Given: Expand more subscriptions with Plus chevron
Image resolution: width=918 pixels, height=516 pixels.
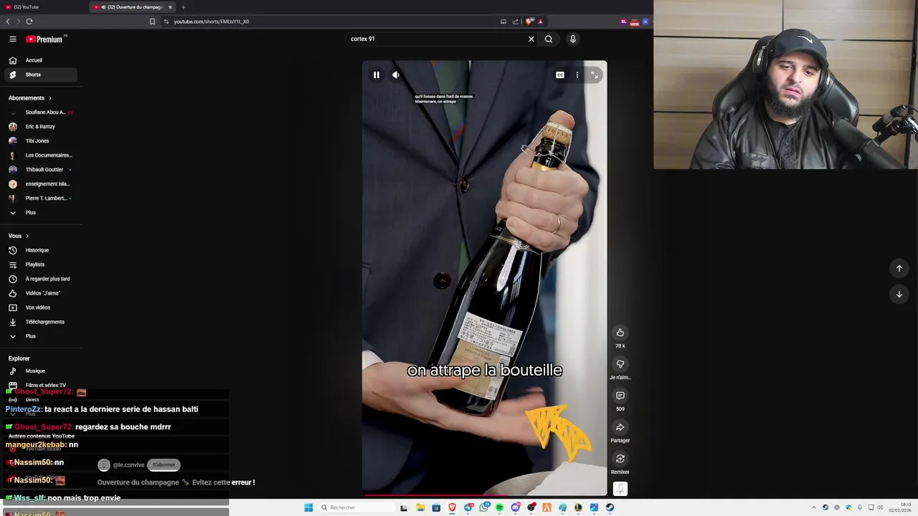Looking at the screenshot, I should (41, 212).
